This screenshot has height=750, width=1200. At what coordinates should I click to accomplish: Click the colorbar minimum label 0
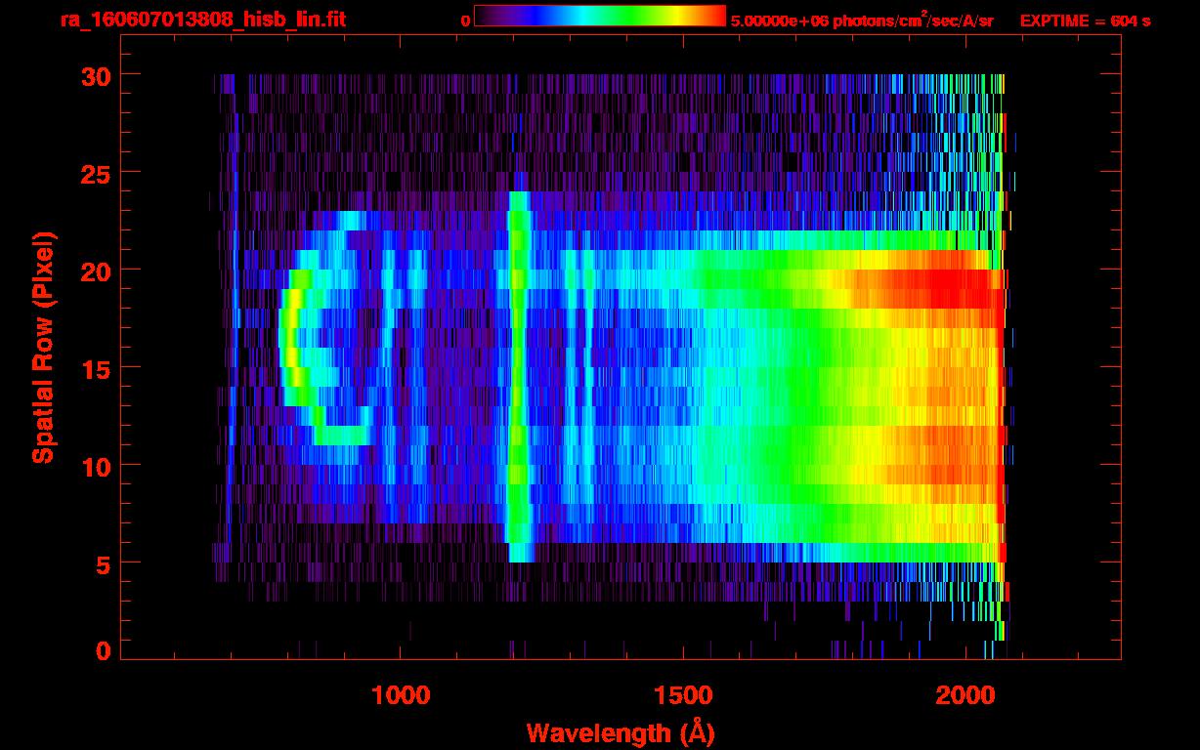[466, 21]
